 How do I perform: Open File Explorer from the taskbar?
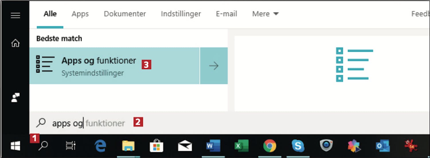tap(128, 146)
